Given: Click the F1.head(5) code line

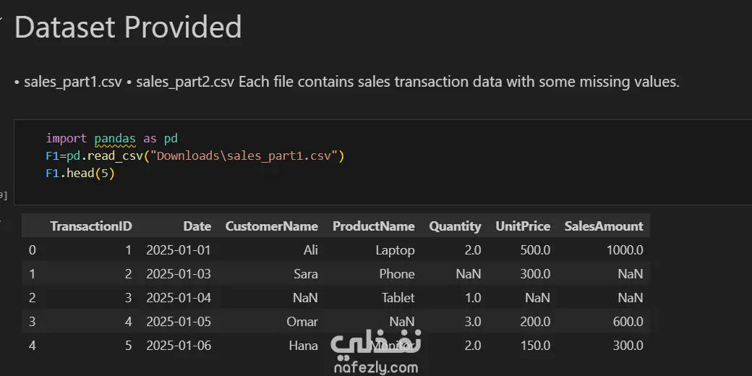Looking at the screenshot, I should [80, 174].
